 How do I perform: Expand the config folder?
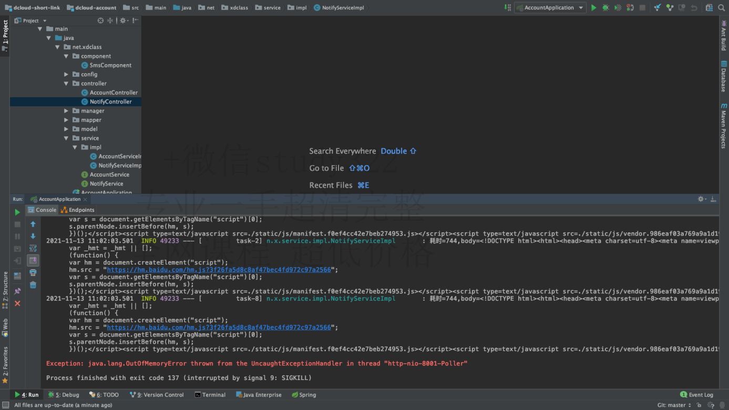pos(66,75)
